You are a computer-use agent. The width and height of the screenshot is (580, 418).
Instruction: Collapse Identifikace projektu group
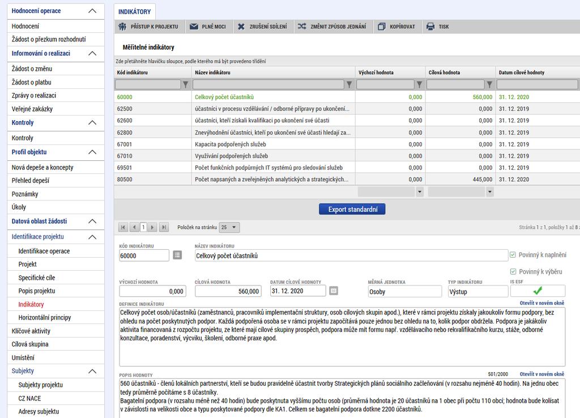point(92,237)
